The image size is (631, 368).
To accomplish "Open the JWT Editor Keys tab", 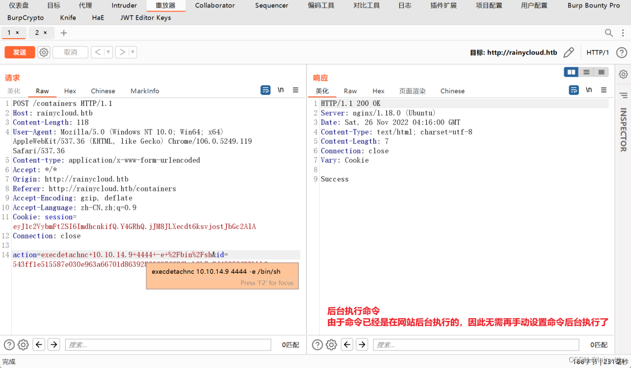I will click(x=146, y=18).
